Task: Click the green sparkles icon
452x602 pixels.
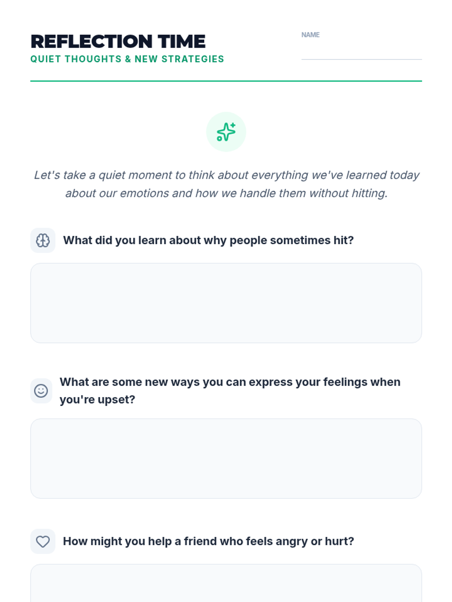Action: click(x=226, y=132)
